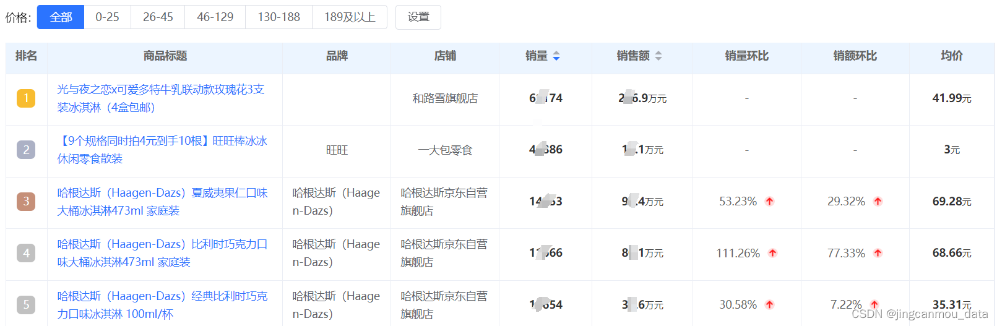Click the 68.66元 average price

click(x=952, y=253)
